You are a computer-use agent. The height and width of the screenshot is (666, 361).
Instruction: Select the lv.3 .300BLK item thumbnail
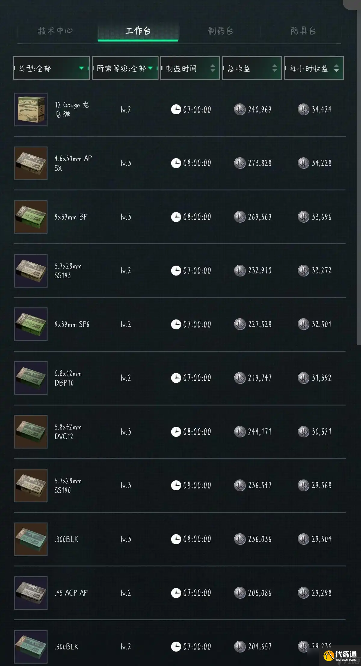pos(31,539)
